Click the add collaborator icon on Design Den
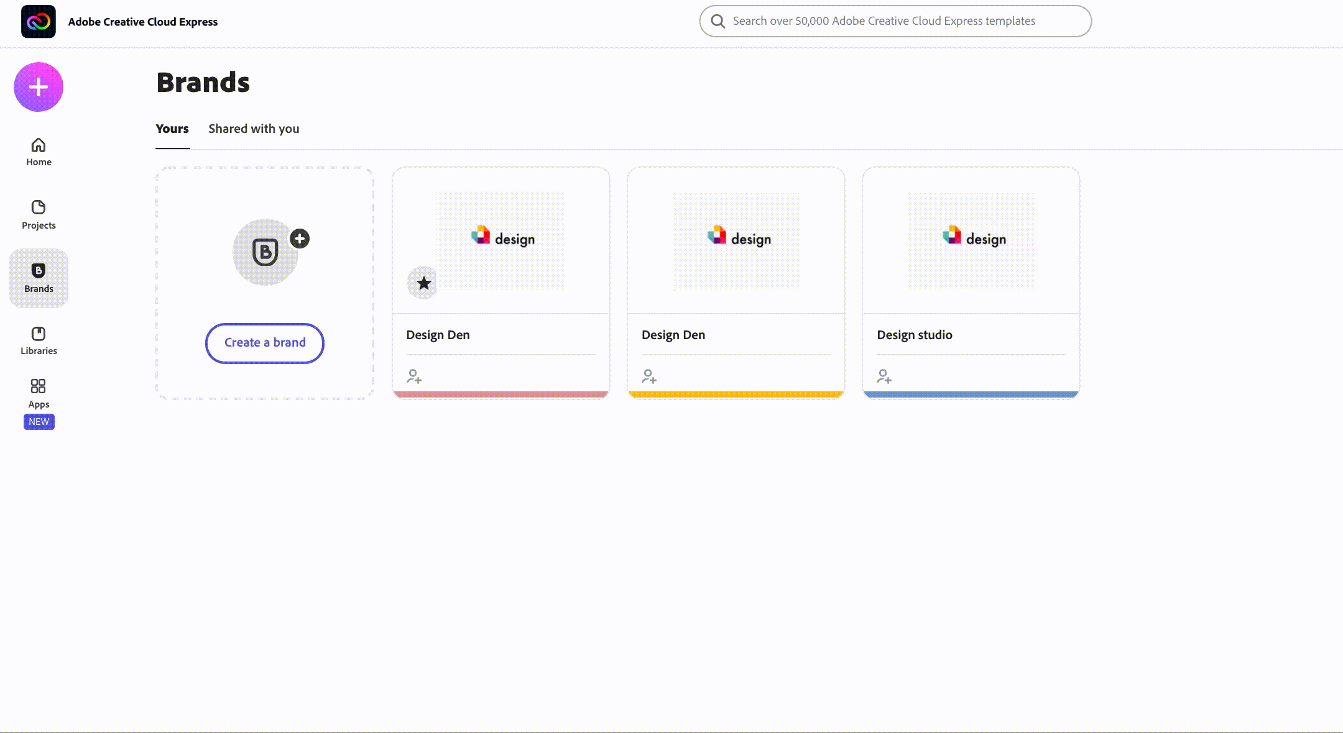This screenshot has height=733, width=1343. point(415,376)
